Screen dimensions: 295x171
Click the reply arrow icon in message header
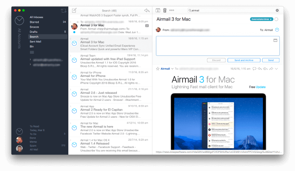point(260,68)
